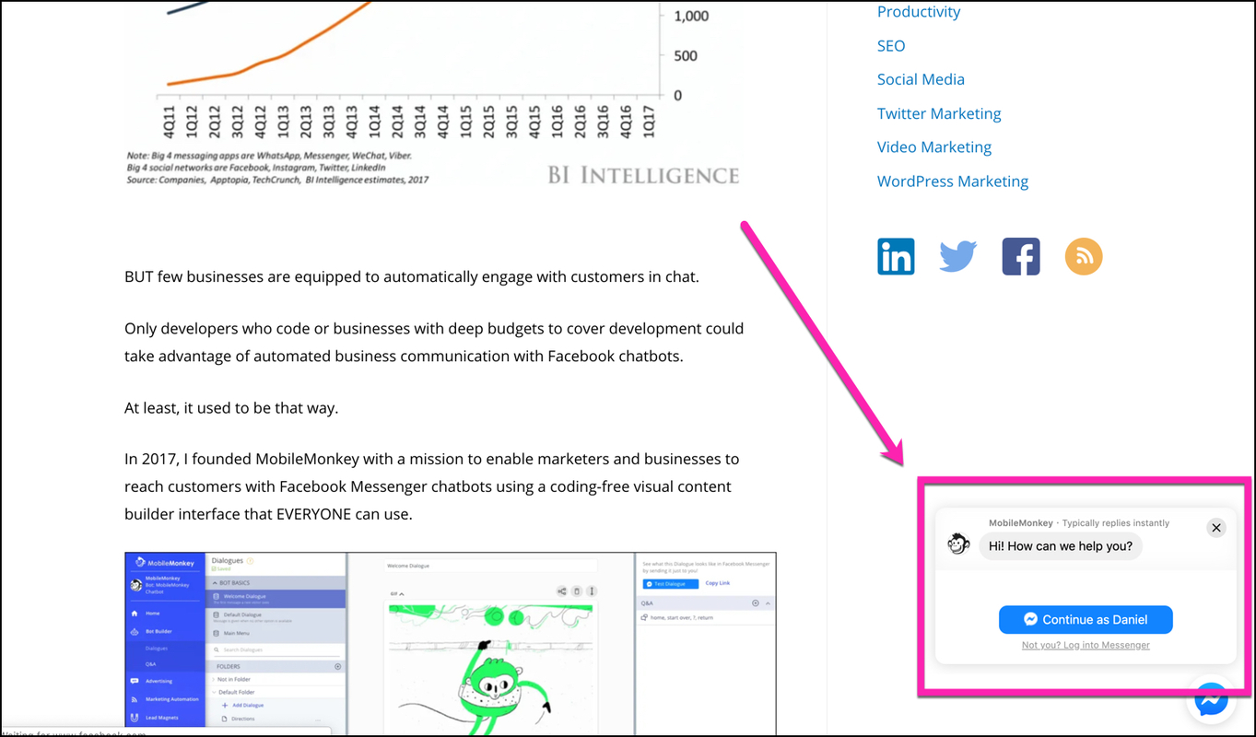
Task: Go to the Video Marketing category
Action: [933, 147]
